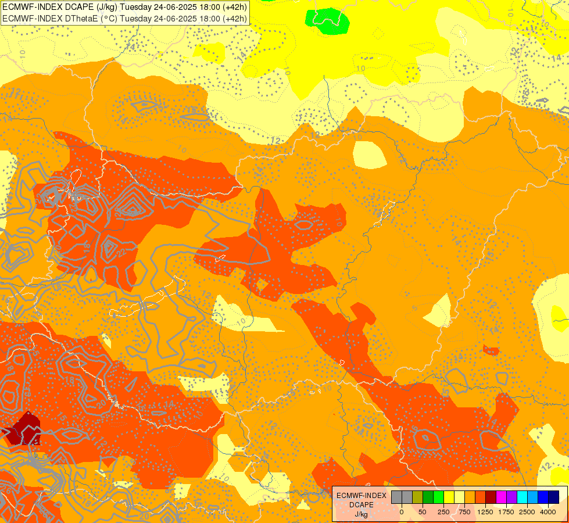
Task: Click the dark green legend swatch
Action: [x=428, y=497]
